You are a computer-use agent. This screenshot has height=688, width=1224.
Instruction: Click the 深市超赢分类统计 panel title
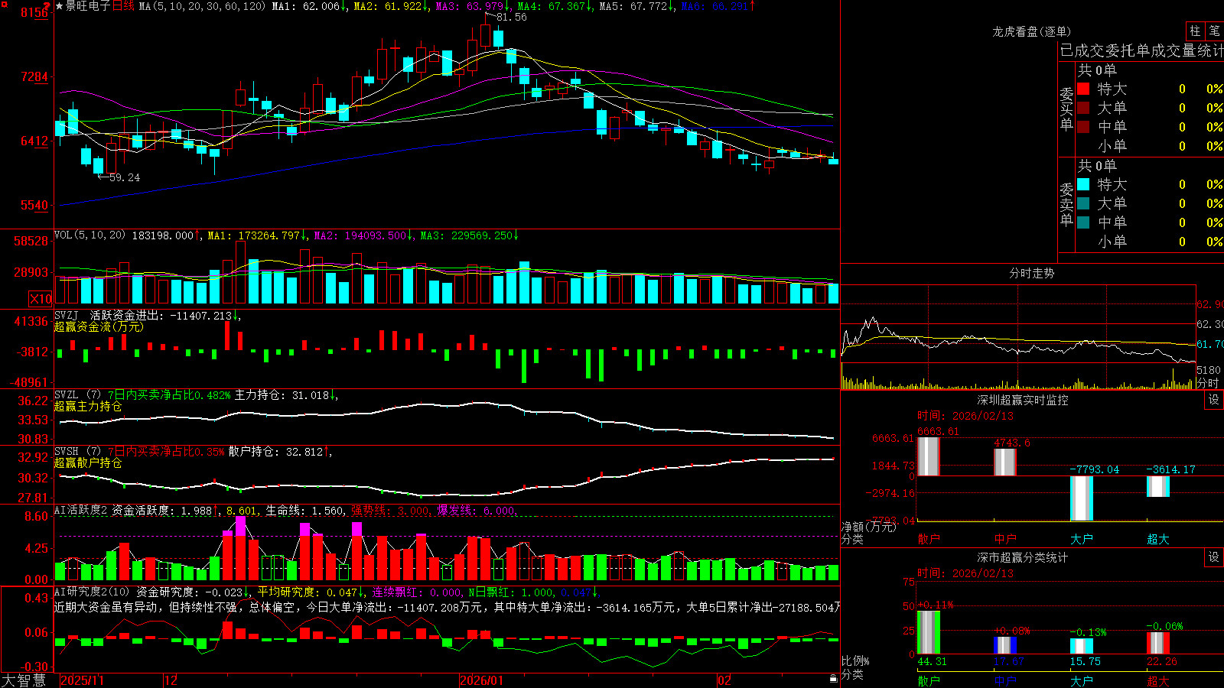click(1023, 557)
